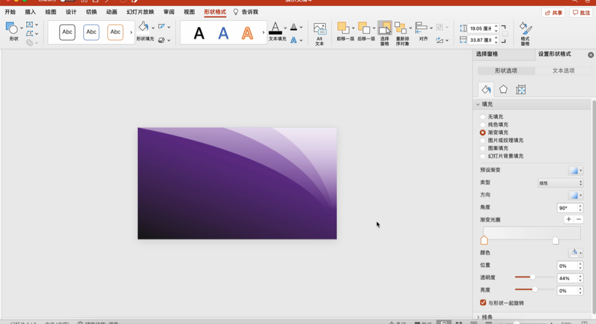The height and width of the screenshot is (324, 596).
Task: Click the 文本填充 text fill icon
Action: 275,29
